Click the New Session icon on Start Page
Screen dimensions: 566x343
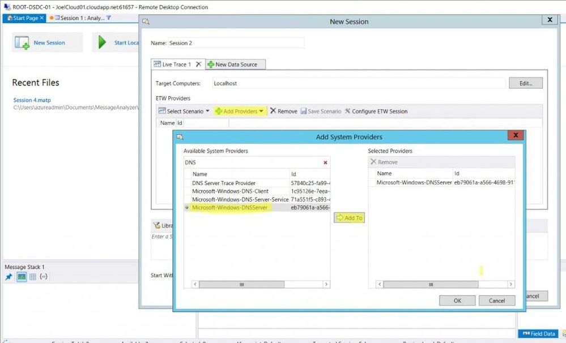click(x=22, y=42)
